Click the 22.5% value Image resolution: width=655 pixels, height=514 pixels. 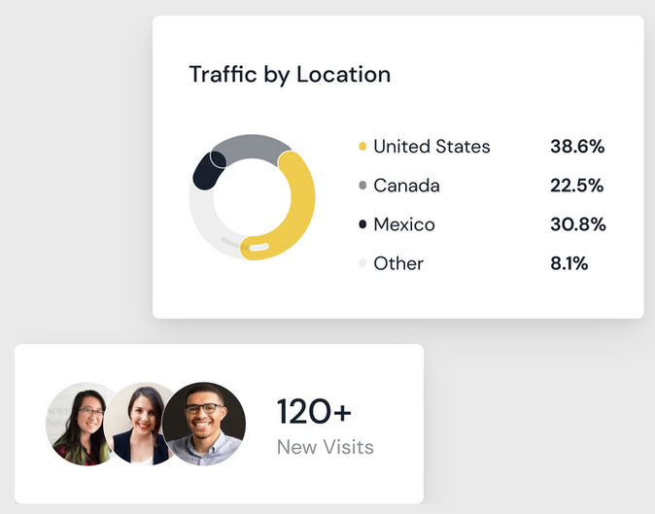[577, 186]
